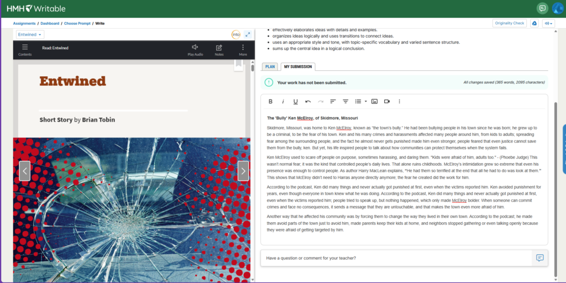Open the text-to-speech speaker dropdown

coord(548,23)
